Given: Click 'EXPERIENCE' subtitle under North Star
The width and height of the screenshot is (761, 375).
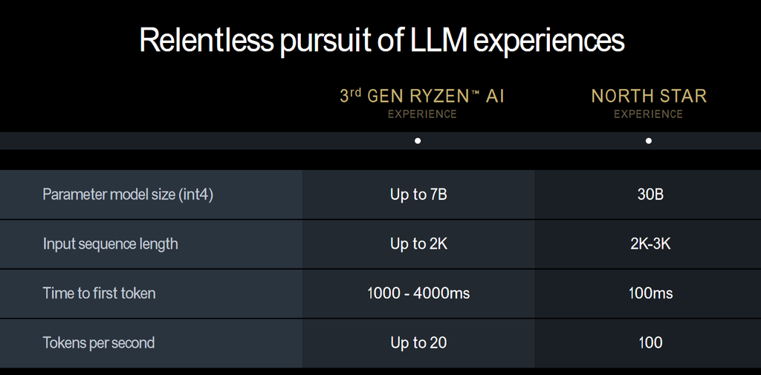Looking at the screenshot, I should [648, 114].
